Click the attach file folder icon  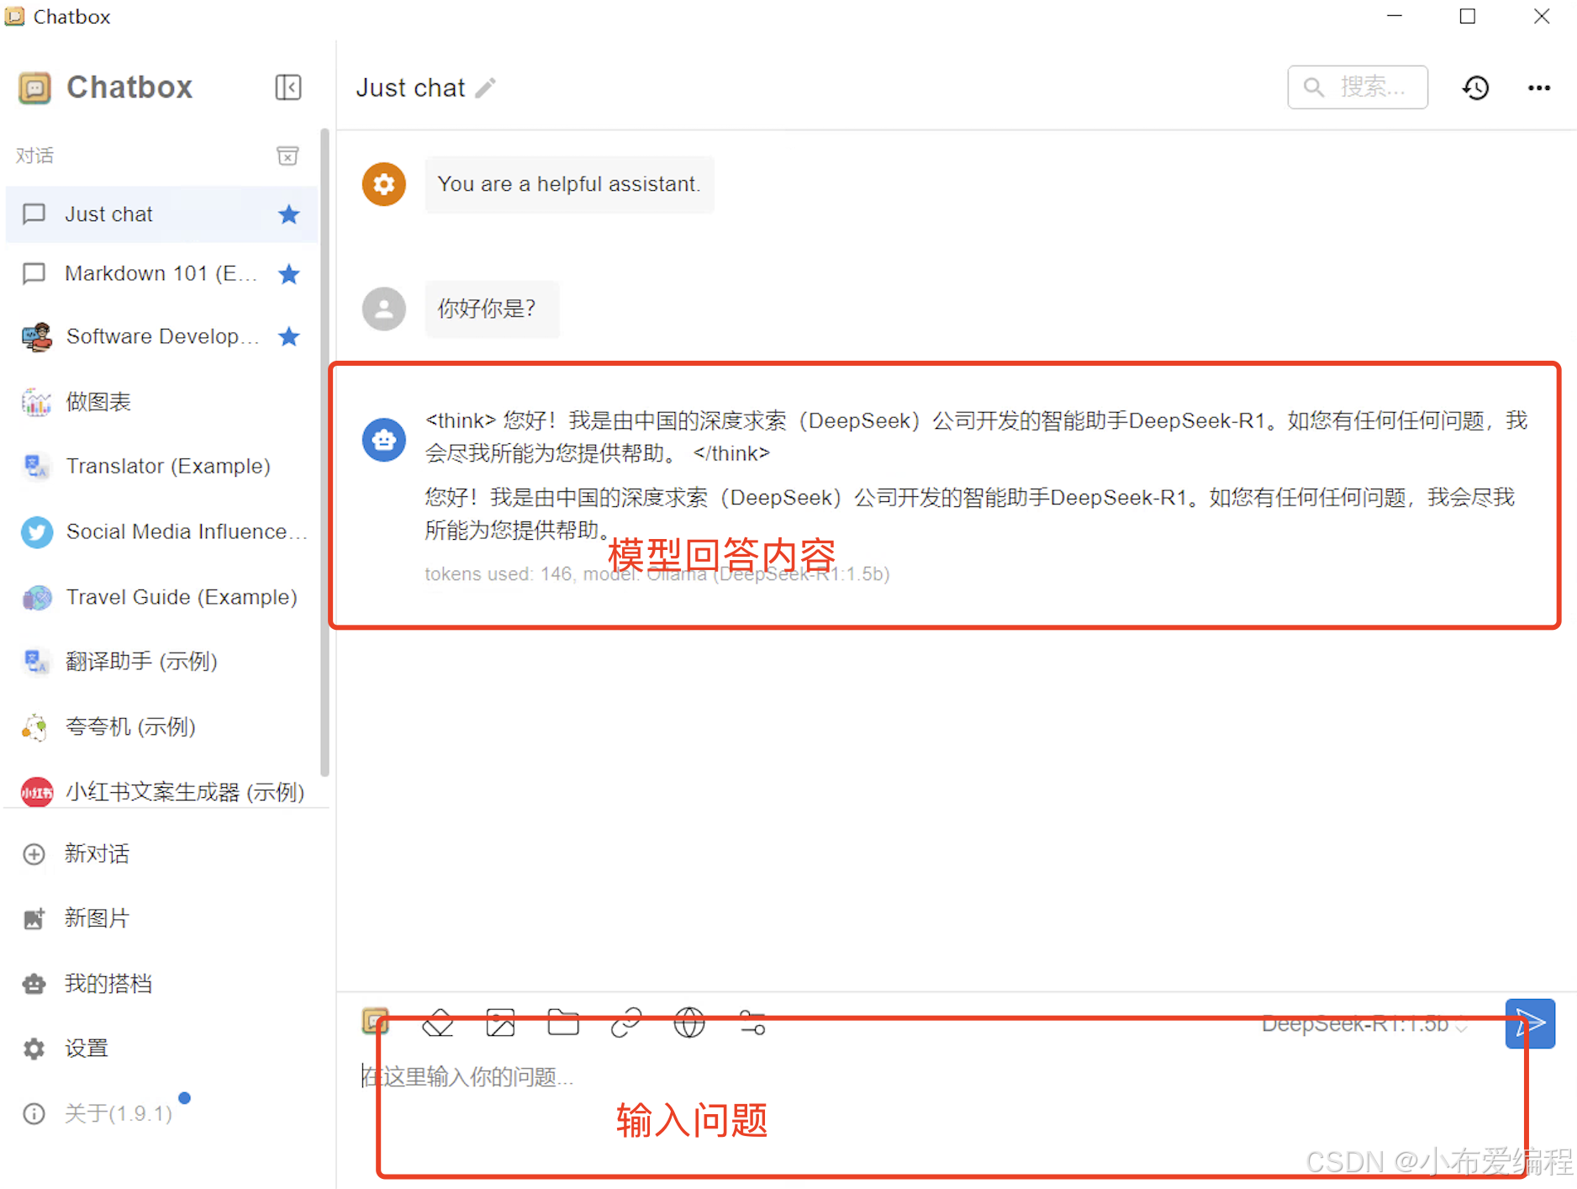563,1023
